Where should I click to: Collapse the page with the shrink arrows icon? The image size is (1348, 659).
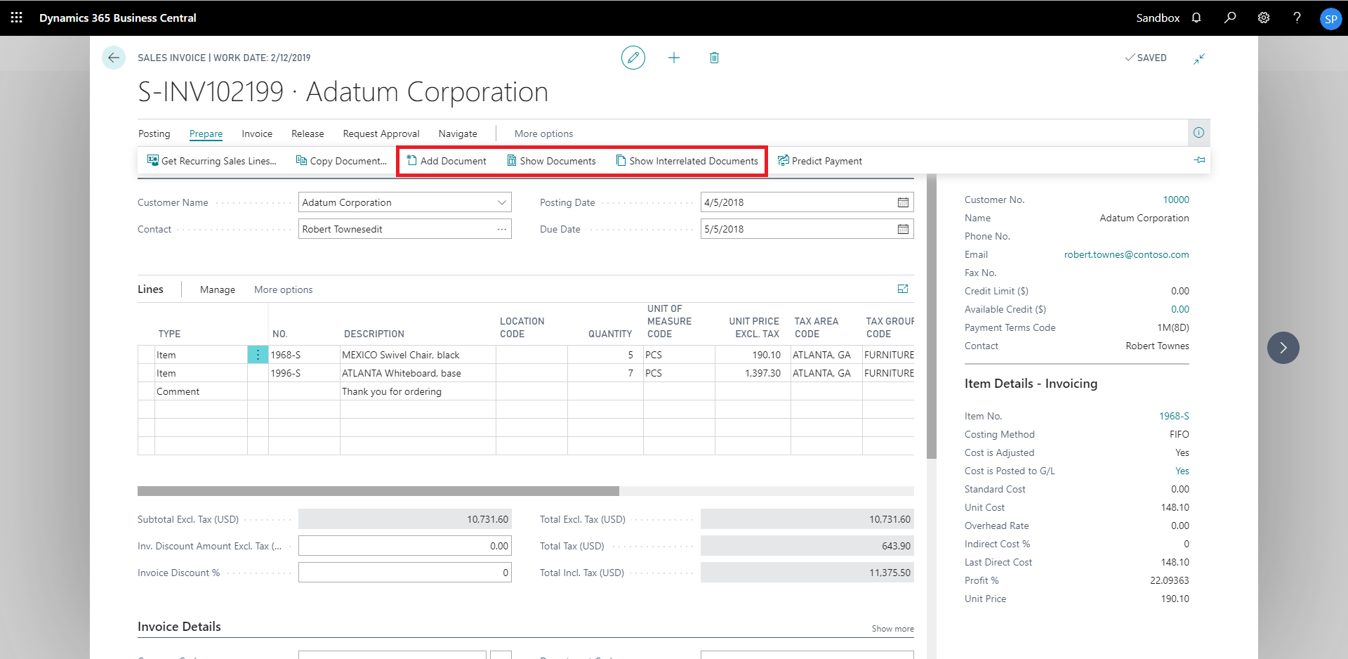1199,58
